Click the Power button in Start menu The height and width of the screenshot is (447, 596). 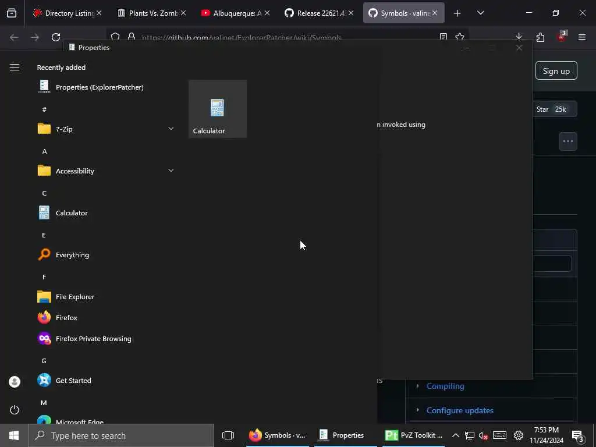tap(15, 410)
